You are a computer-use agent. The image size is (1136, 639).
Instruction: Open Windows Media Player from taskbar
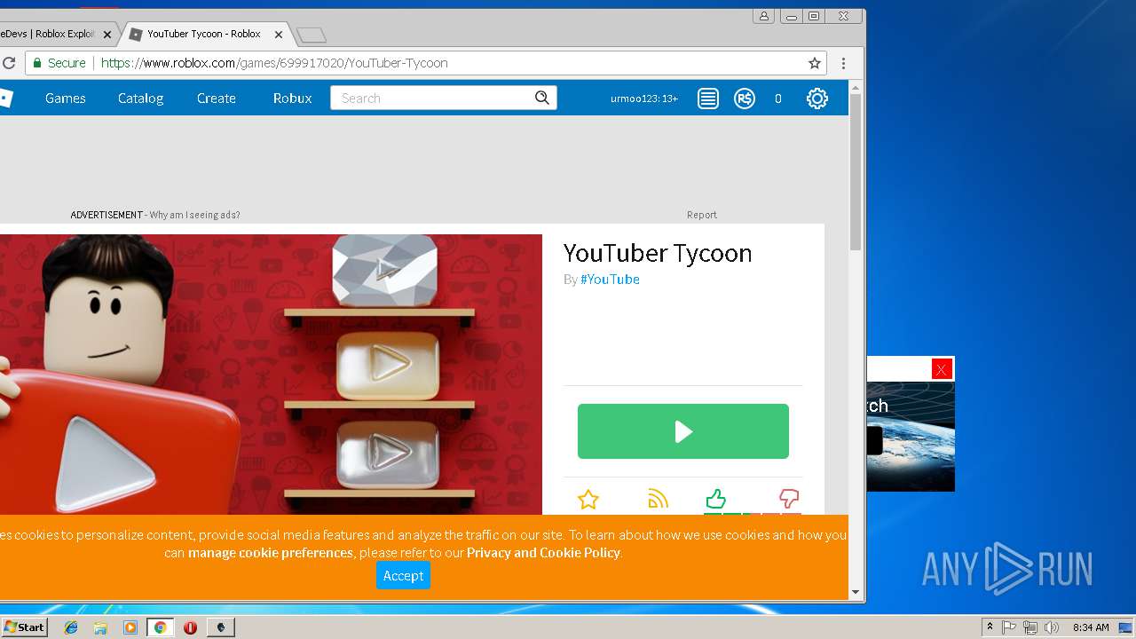coord(130,627)
